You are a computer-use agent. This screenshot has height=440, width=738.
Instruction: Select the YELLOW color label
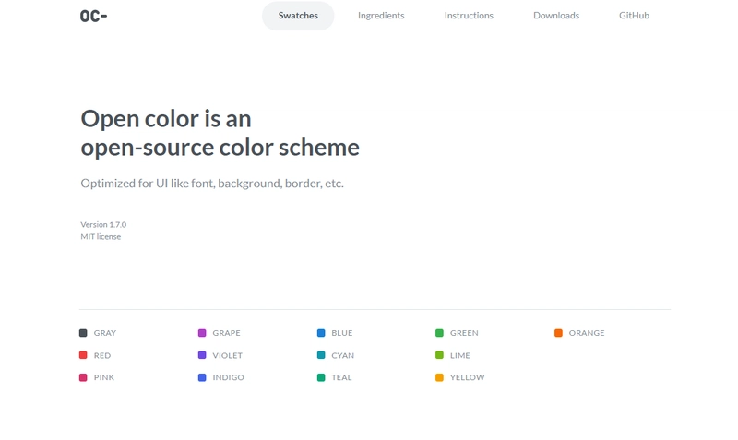click(467, 377)
